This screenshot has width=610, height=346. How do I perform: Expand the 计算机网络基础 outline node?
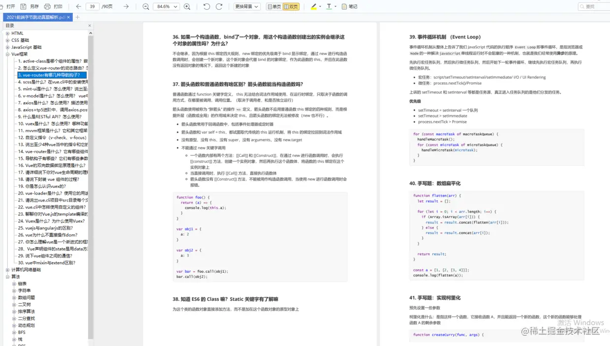tap(7, 270)
